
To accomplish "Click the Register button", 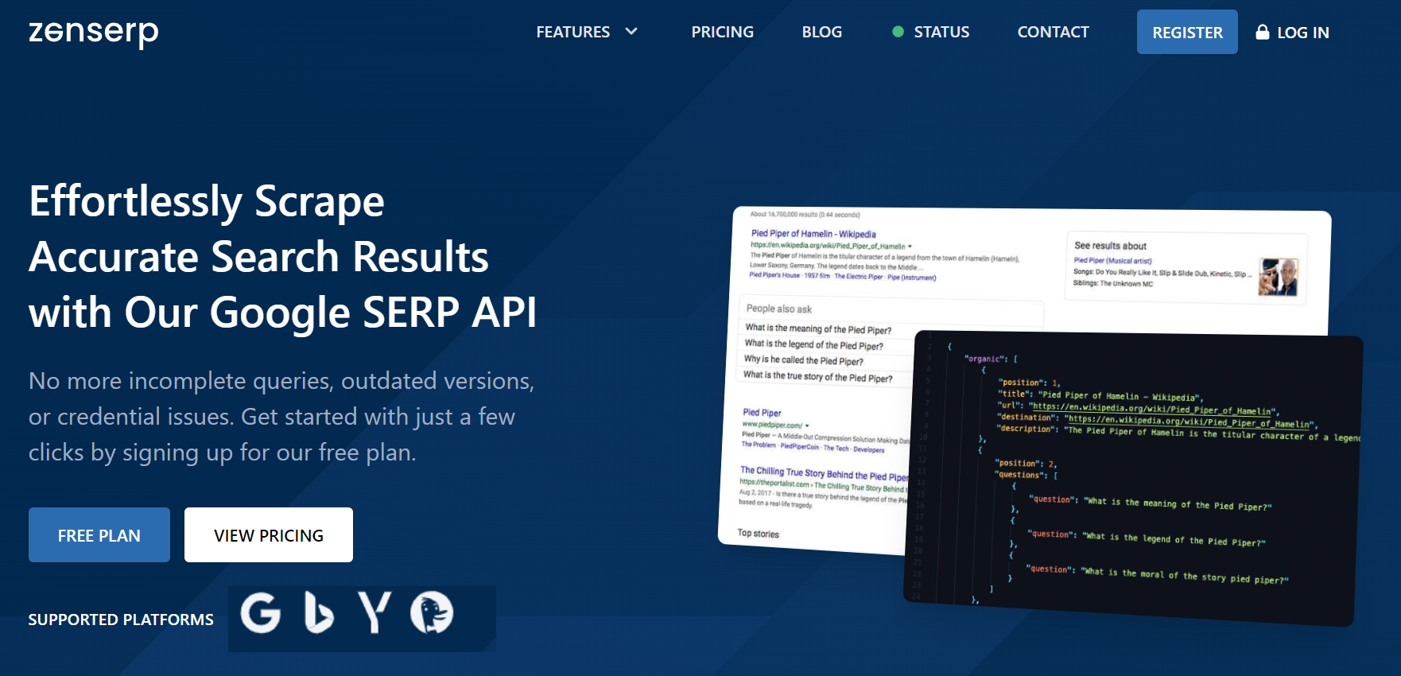I will [1187, 32].
